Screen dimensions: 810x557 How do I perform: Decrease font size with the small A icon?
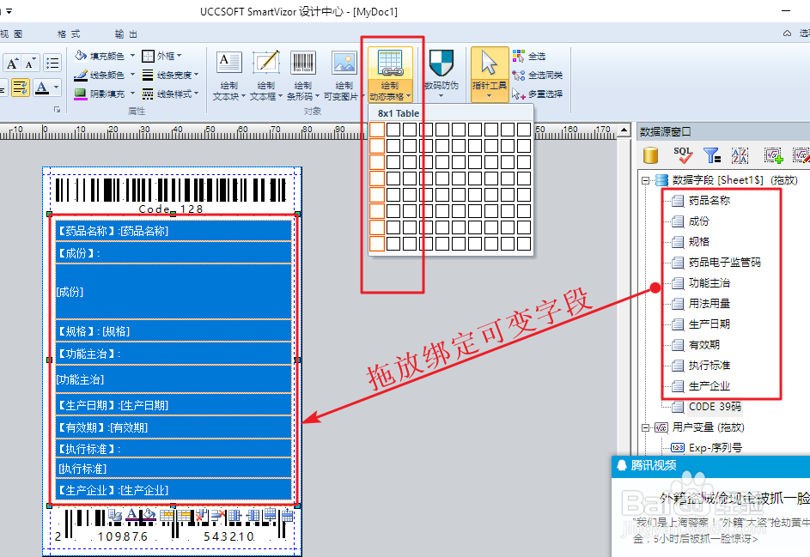coord(30,63)
